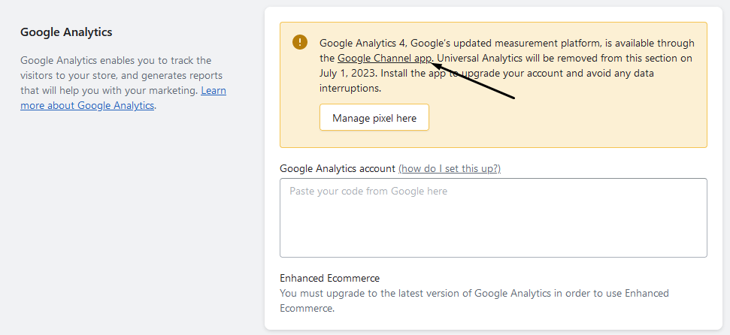This screenshot has height=335, width=730.
Task: Click the warning exclamation icon in banner
Action: (300, 41)
